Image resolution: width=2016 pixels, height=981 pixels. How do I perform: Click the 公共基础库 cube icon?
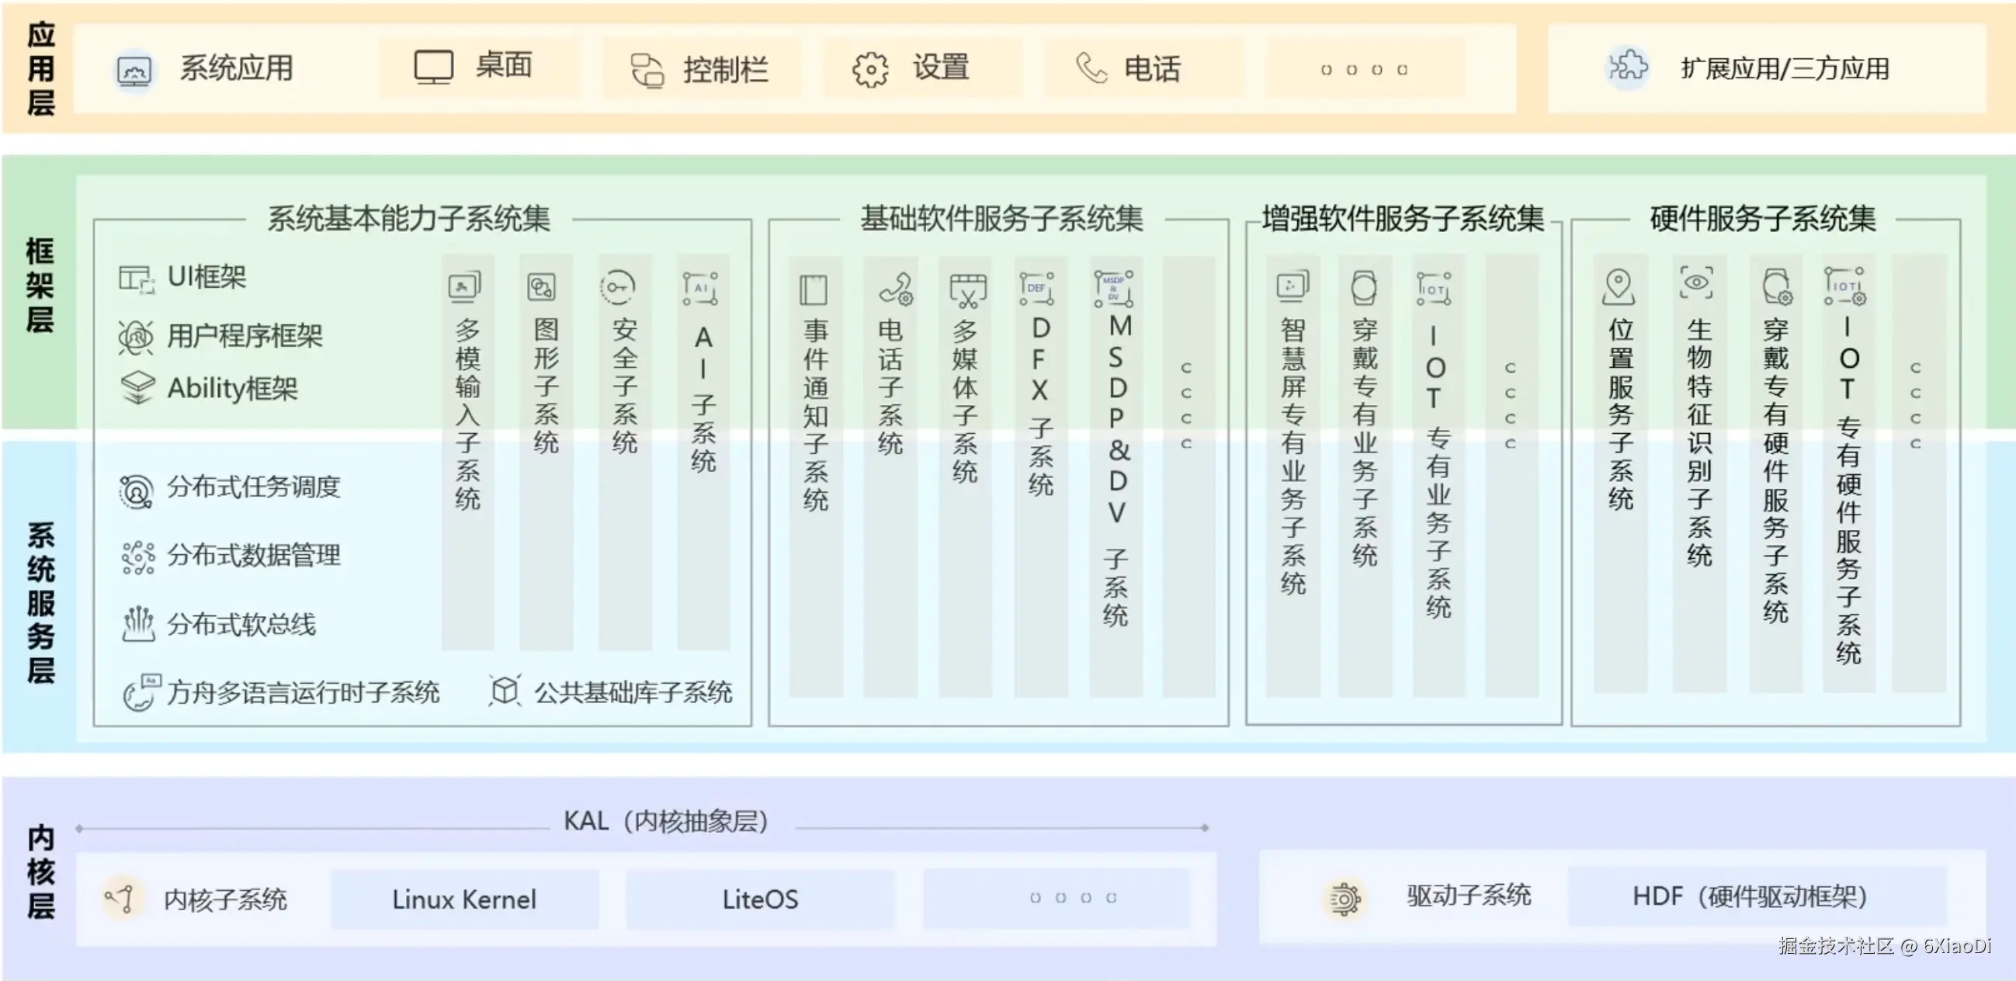tap(505, 691)
